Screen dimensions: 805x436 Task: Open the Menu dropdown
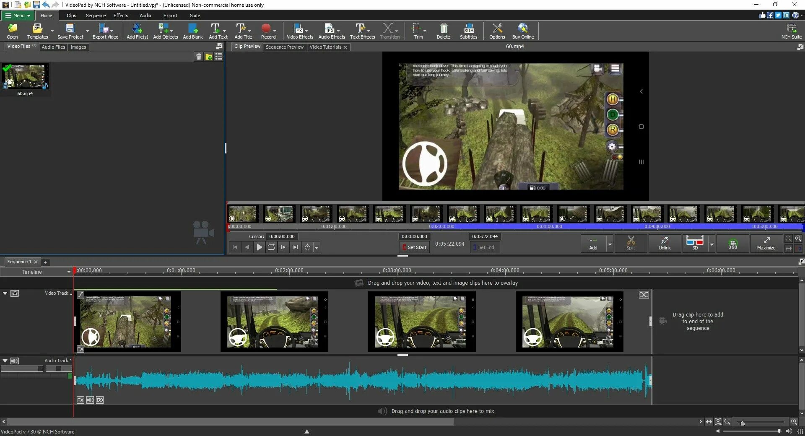pos(18,16)
